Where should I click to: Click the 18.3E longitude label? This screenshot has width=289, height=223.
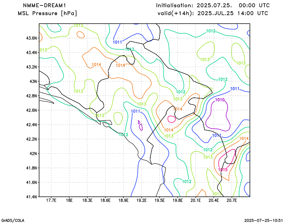pyautogui.click(x=87, y=200)
